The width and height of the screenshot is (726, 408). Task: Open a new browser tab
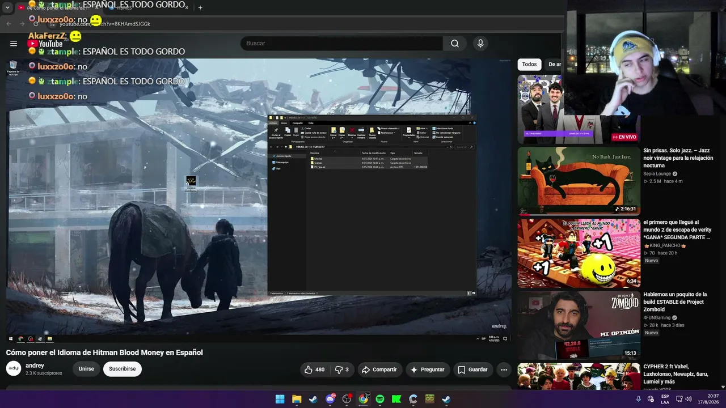pyautogui.click(x=200, y=7)
